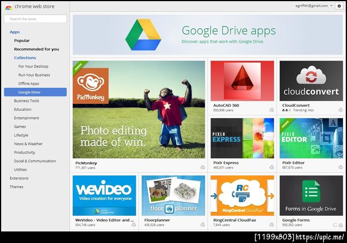Open the Entertainment category
This screenshot has width=347, height=243.
[x=27, y=118]
